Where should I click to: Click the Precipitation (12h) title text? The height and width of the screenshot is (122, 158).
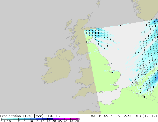(x=16, y=116)
